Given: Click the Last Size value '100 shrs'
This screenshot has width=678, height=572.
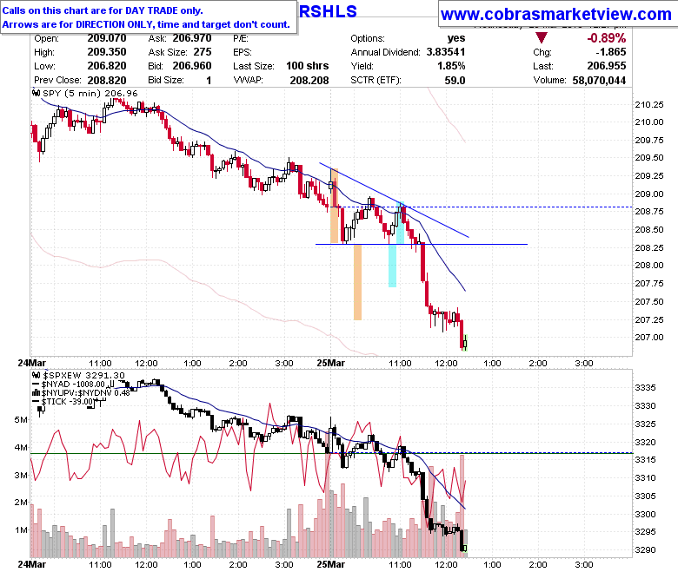Looking at the screenshot, I should tap(308, 66).
